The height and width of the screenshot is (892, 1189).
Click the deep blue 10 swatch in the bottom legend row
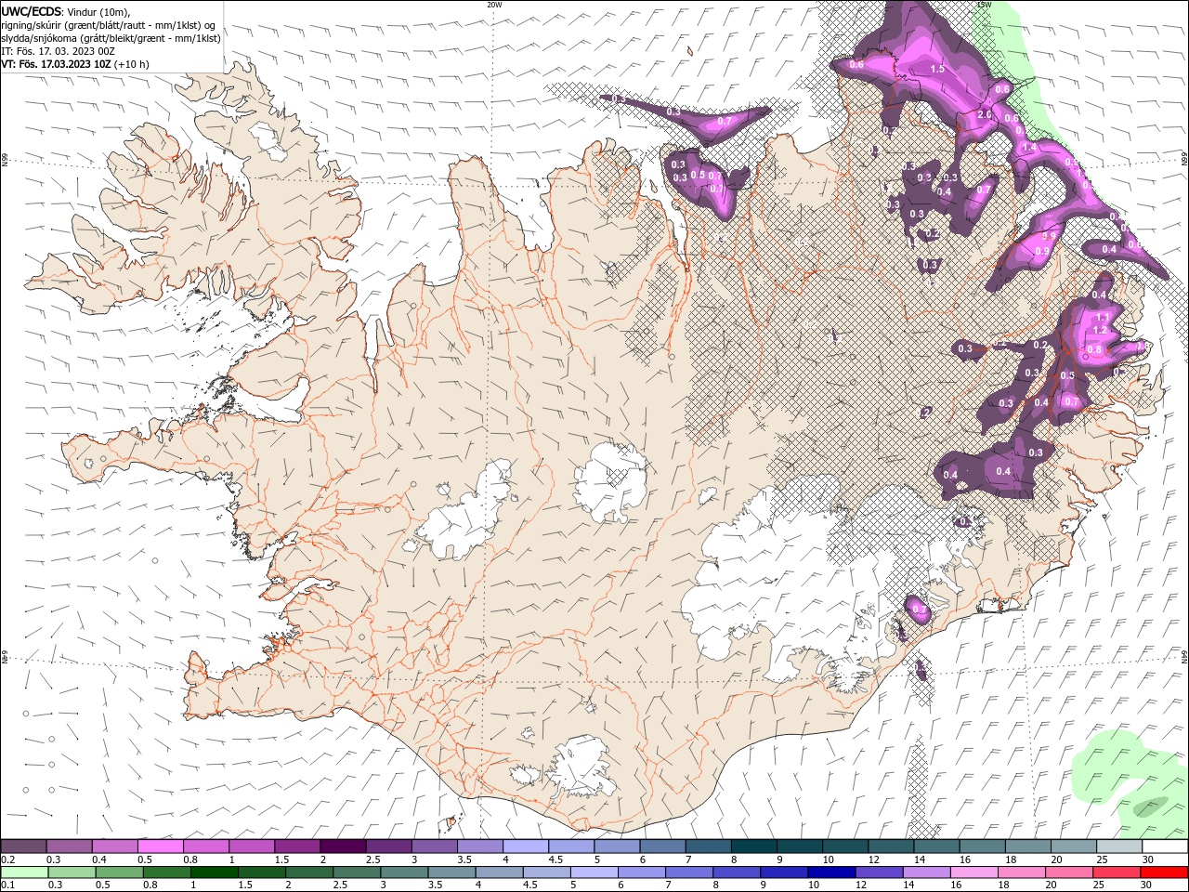[830, 872]
